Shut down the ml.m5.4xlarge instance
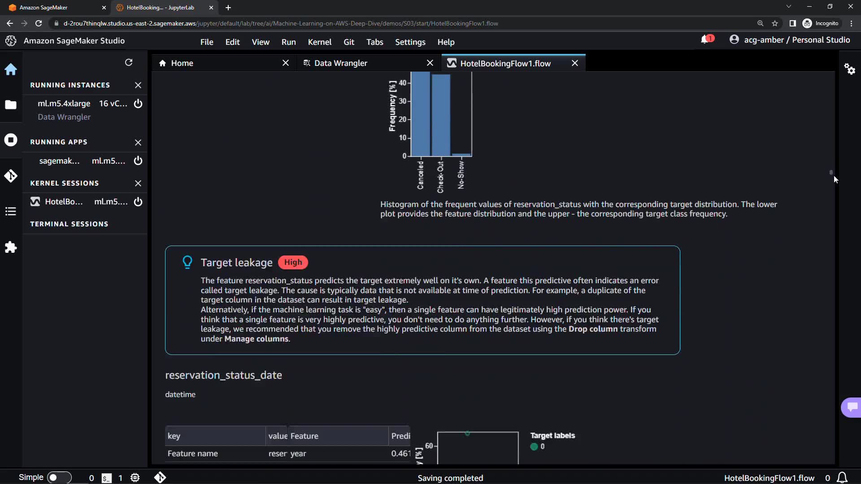 [x=138, y=104]
